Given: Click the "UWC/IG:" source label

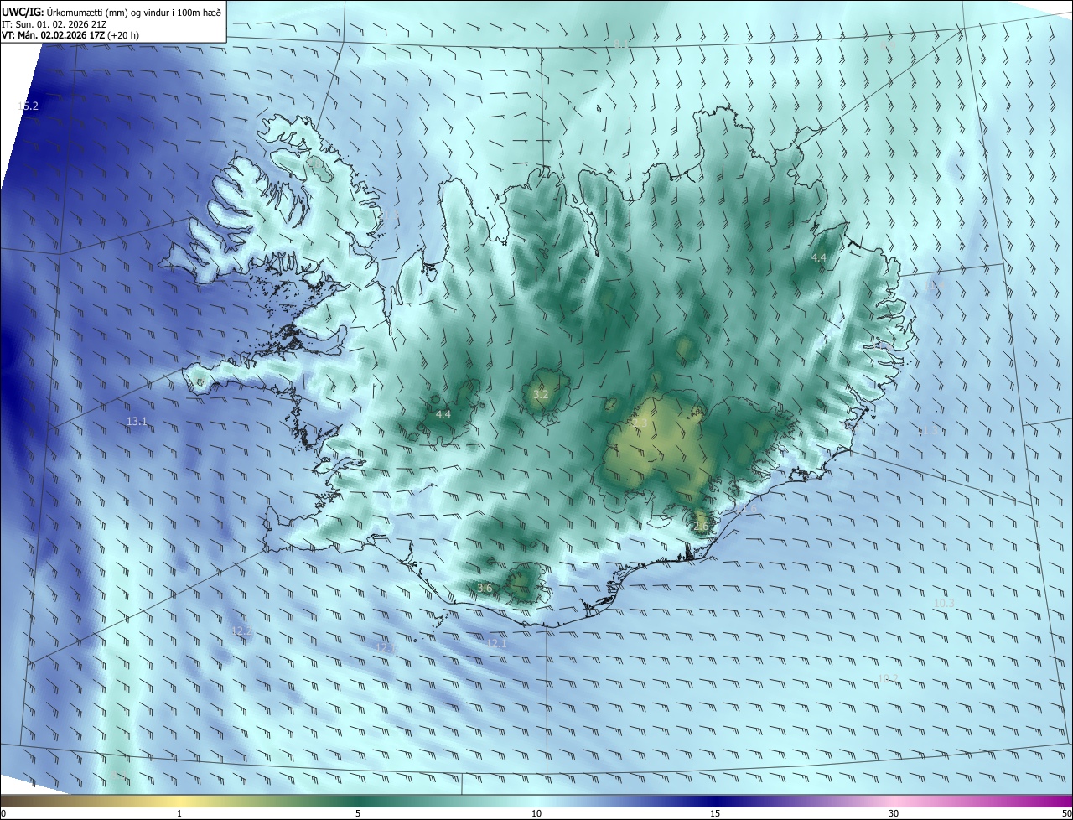Looking at the screenshot, I should pyautogui.click(x=23, y=11).
